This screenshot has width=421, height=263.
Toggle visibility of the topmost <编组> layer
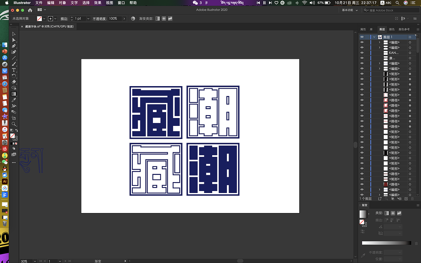[362, 42]
